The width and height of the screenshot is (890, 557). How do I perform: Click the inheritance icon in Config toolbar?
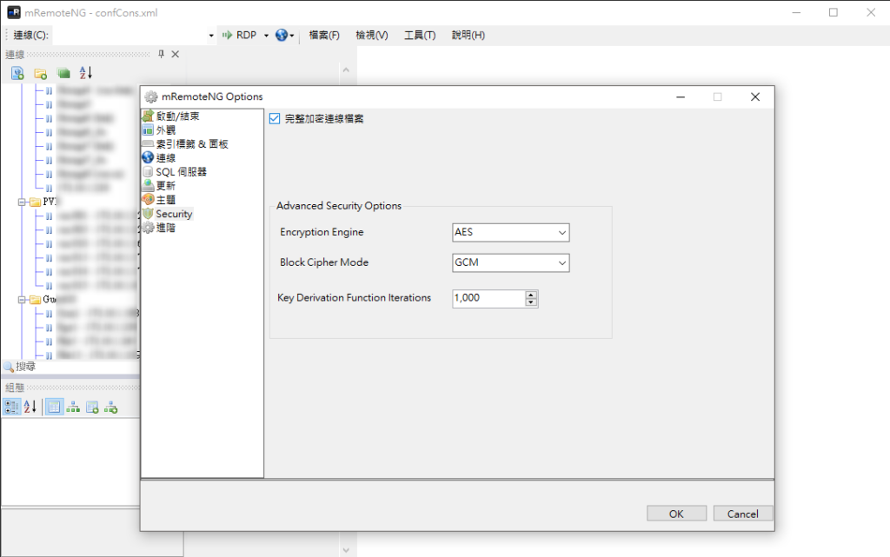73,407
